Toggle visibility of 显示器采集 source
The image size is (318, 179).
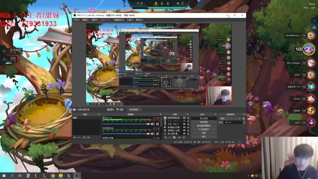click(184, 134)
